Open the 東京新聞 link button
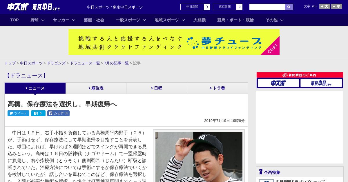Screen dimensions: 348x182 [x=225, y=7]
